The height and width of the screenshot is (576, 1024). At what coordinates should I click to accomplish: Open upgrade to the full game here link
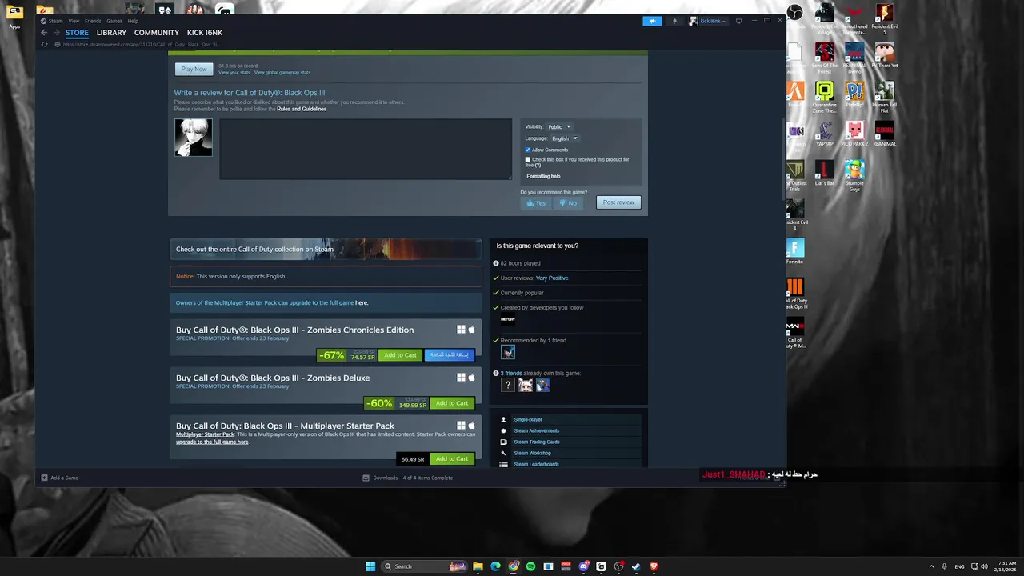pyautogui.click(x=212, y=442)
